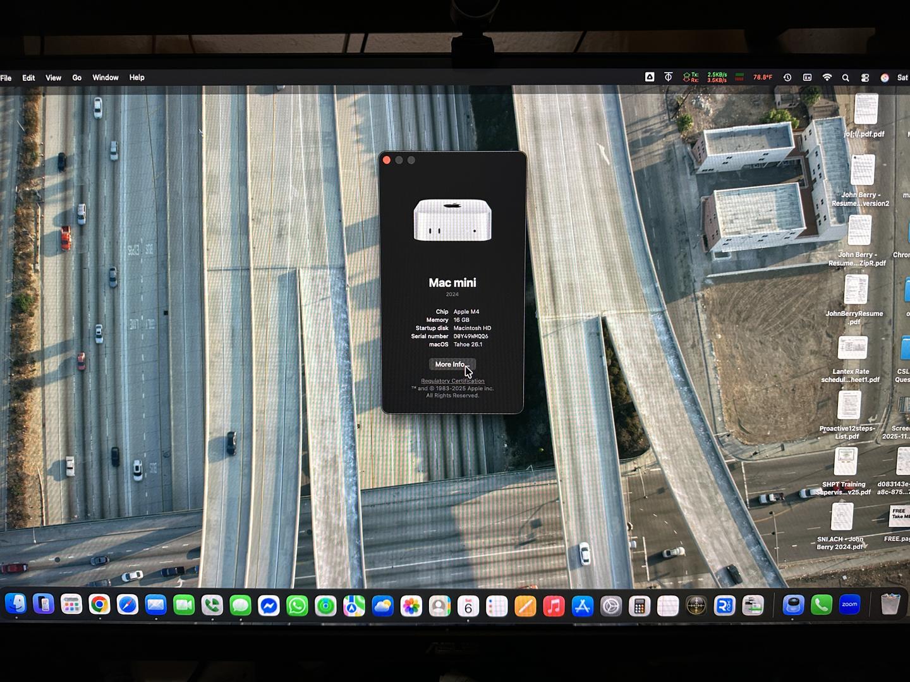Viewport: 910px width, 682px height.
Task: Open iPhone Mirroring in the dock
Action: point(44,605)
